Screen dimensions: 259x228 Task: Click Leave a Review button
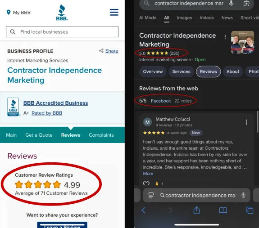click(x=62, y=225)
